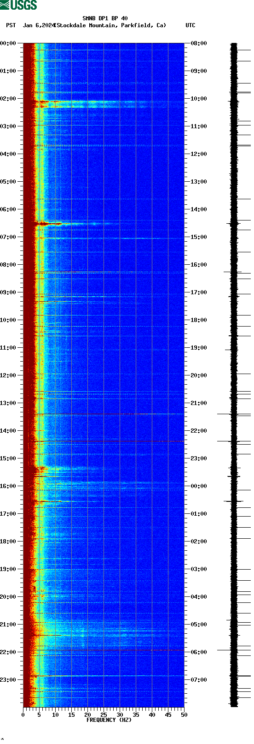Click the 00:00 PST time label
Image resolution: width=254 pixels, height=744 pixels.
(x=8, y=43)
